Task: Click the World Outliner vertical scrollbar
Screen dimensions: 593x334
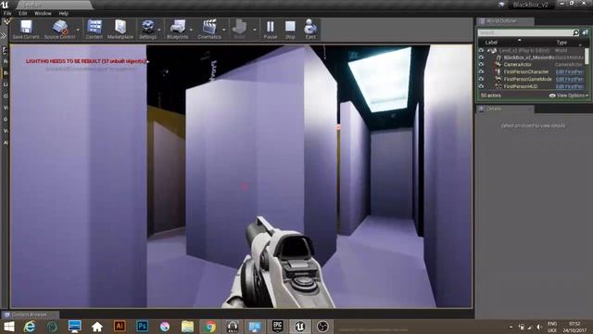Action: point(587,57)
